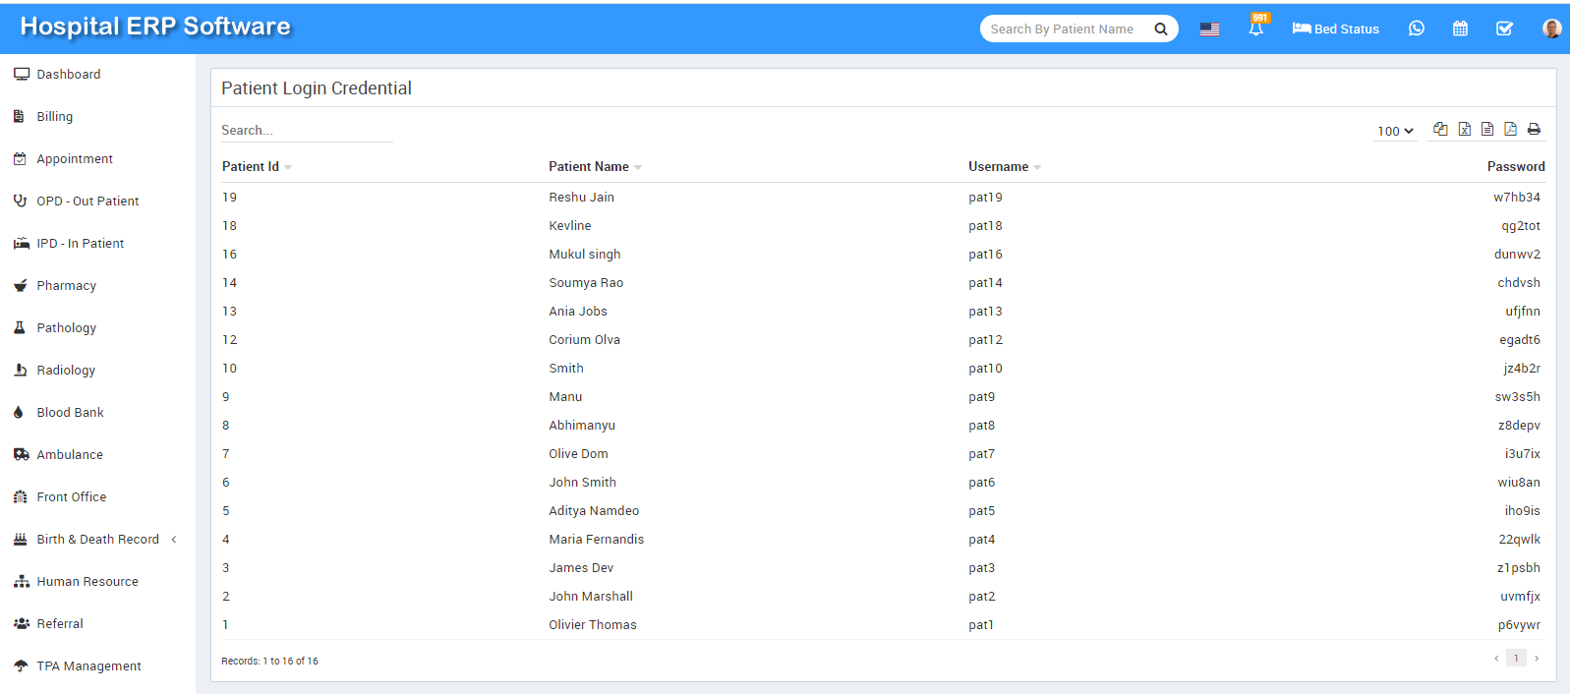Open the user profile avatar
Image resolution: width=1570 pixels, height=694 pixels.
[x=1551, y=29]
